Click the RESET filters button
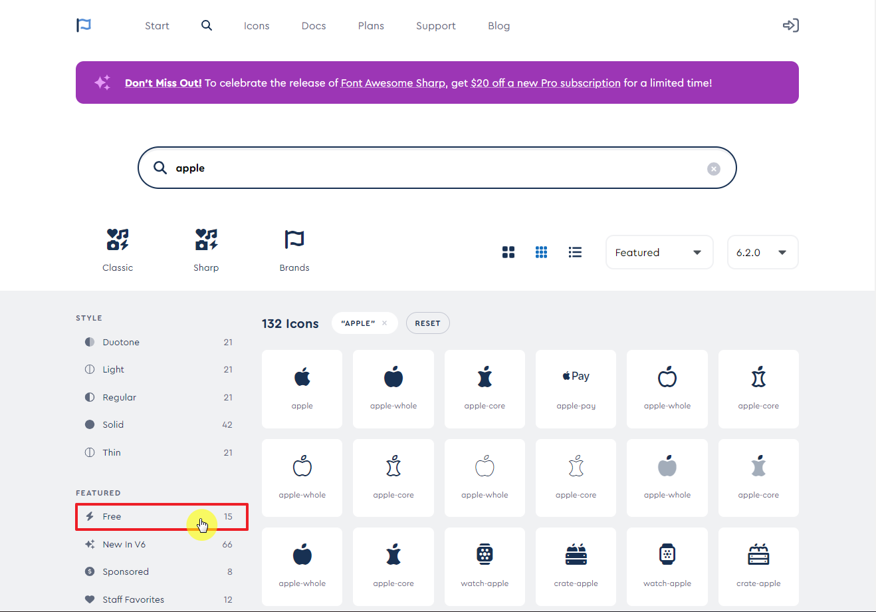Screen dimensions: 876x612 pyautogui.click(x=428, y=323)
